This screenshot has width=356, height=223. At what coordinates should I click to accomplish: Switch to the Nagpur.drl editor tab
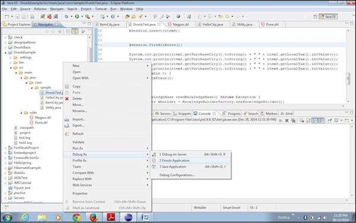[x=181, y=24]
